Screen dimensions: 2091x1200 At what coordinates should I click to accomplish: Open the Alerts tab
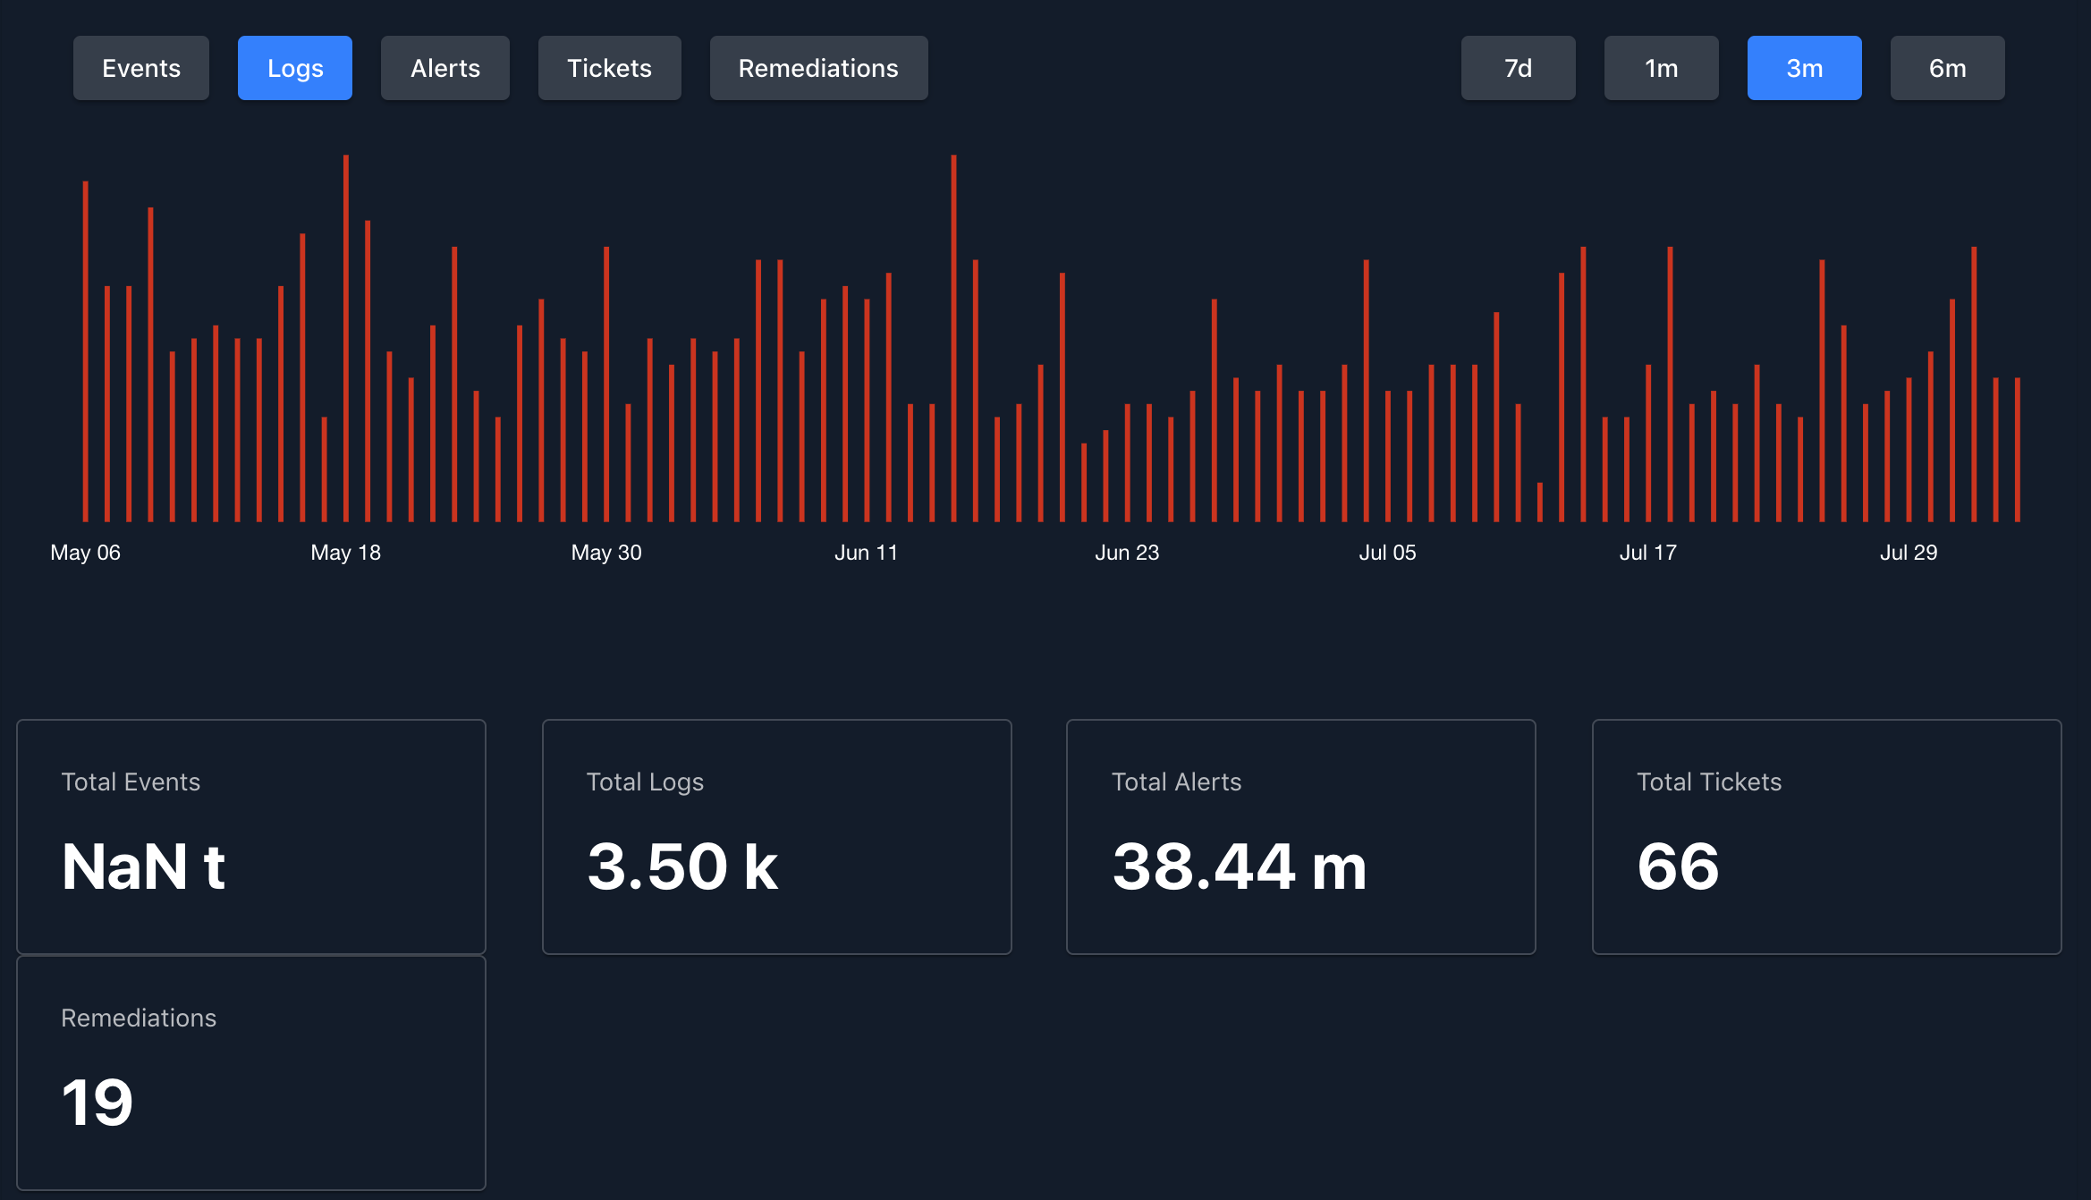445,68
